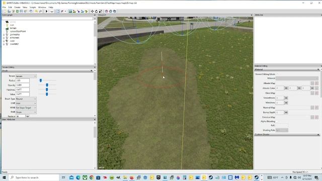Collapse the Brush section header
The image size is (322, 181).
(x=47, y=70)
